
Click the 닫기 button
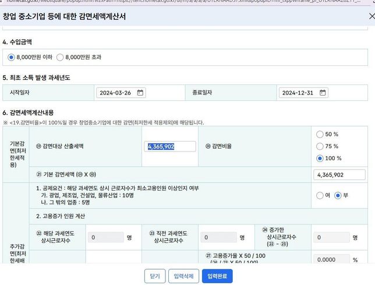(154, 276)
